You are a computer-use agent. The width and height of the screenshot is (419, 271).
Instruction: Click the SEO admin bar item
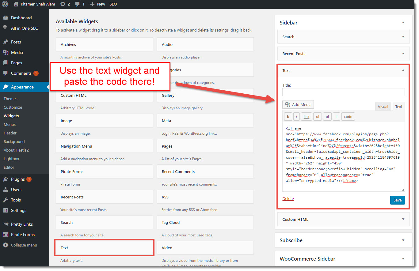pyautogui.click(x=113, y=4)
